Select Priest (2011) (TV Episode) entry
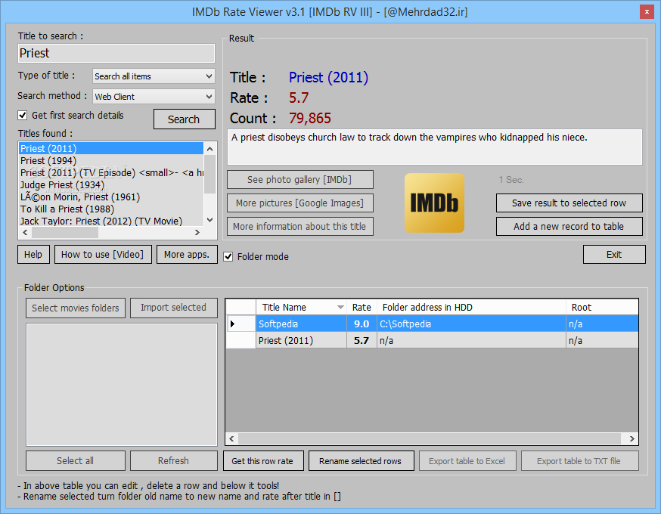This screenshot has height=514, width=661. (111, 173)
